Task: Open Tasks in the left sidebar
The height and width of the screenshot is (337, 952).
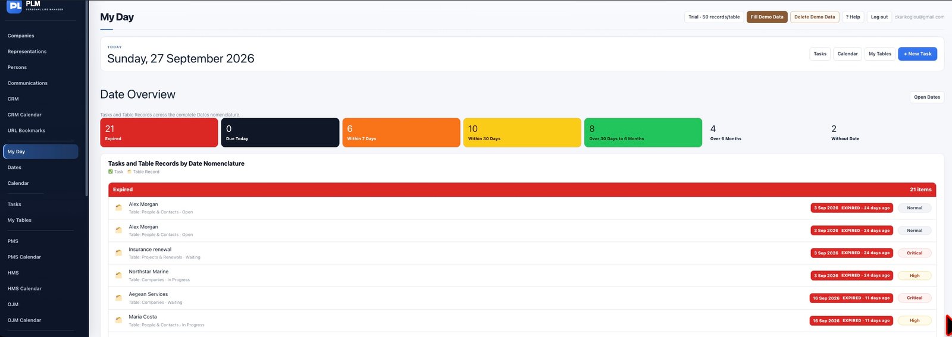Action: (x=14, y=204)
